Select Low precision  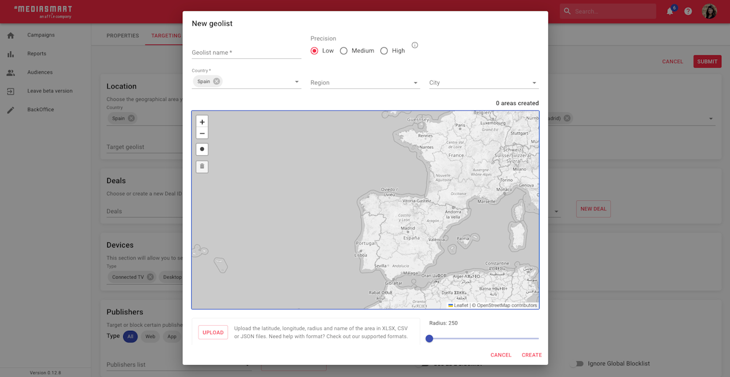click(314, 51)
